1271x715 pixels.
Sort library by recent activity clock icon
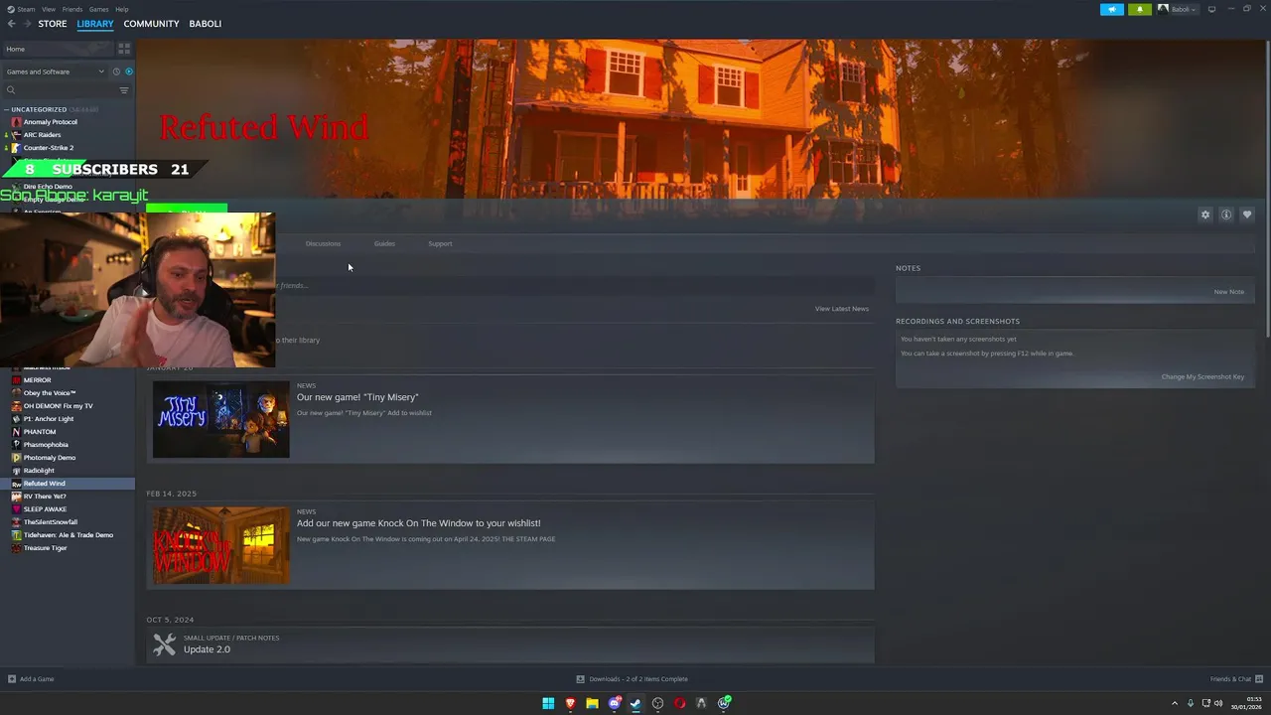coord(116,71)
